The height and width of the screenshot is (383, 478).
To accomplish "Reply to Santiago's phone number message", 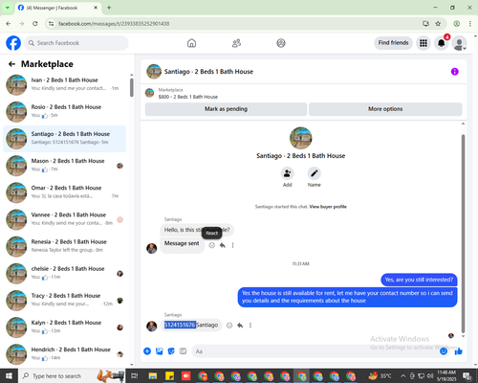I will coord(240,326).
